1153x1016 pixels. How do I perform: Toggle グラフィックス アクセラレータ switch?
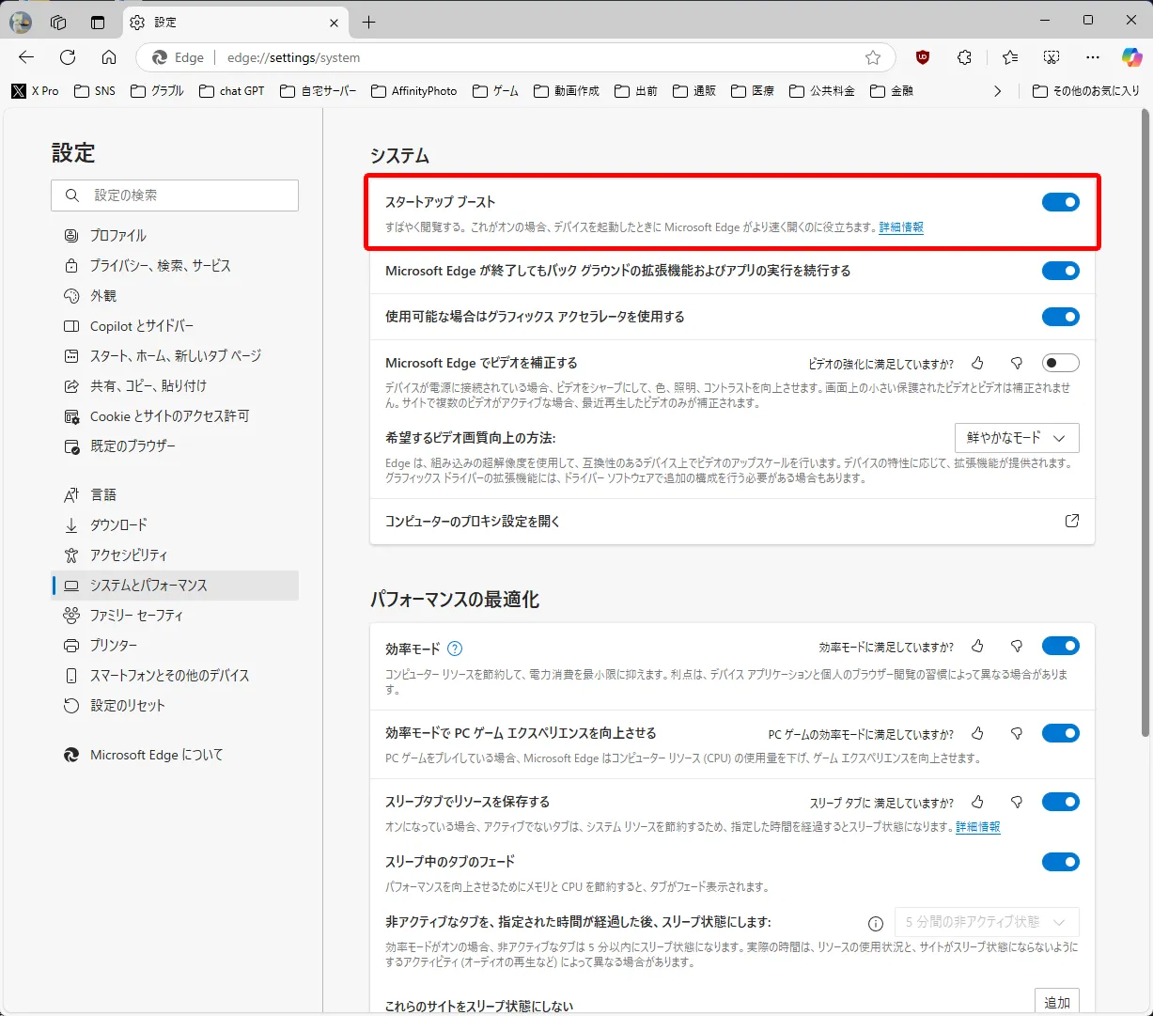1061,317
